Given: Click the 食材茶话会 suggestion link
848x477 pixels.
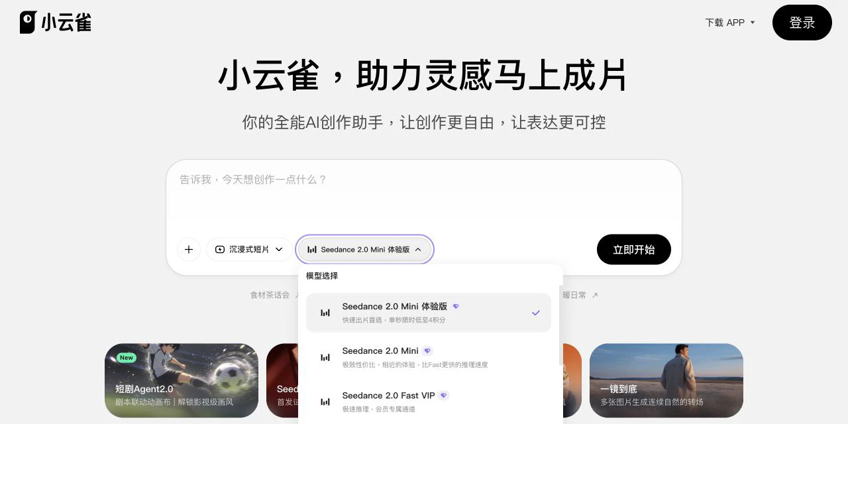Looking at the screenshot, I should click(270, 295).
